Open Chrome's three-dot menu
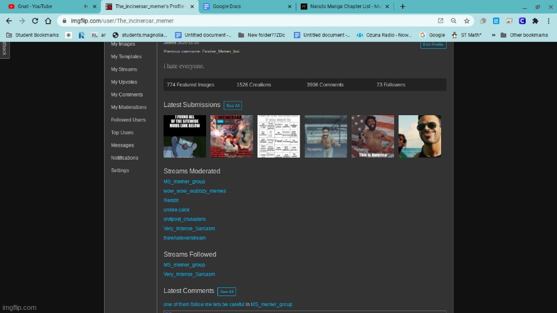The width and height of the screenshot is (557, 313). [548, 21]
